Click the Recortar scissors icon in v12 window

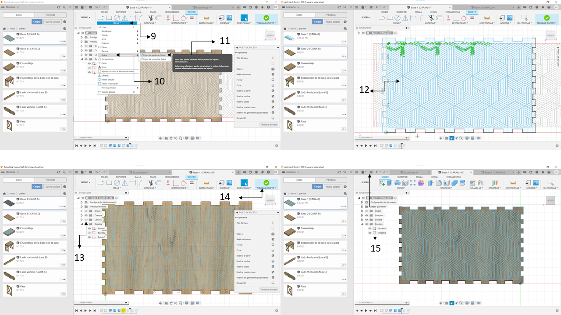[x=150, y=182]
